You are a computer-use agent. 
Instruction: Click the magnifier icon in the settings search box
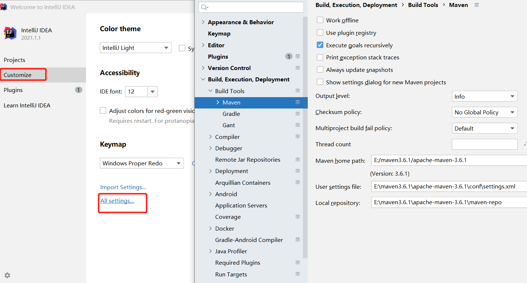point(204,7)
